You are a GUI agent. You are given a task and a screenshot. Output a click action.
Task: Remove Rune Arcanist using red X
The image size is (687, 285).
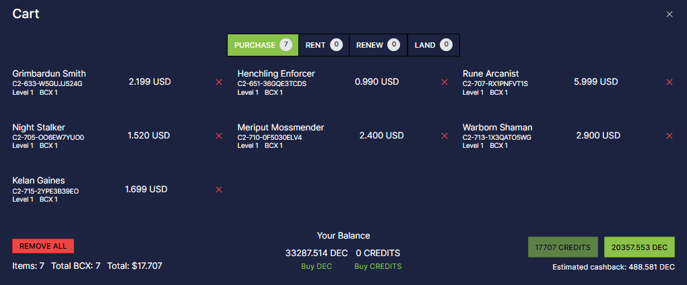click(x=669, y=82)
